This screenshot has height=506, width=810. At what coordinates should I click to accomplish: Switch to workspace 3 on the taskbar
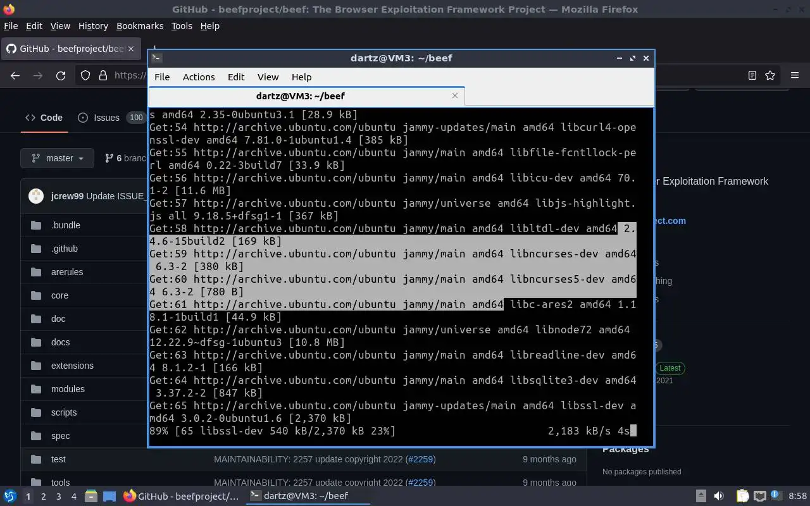(58, 497)
